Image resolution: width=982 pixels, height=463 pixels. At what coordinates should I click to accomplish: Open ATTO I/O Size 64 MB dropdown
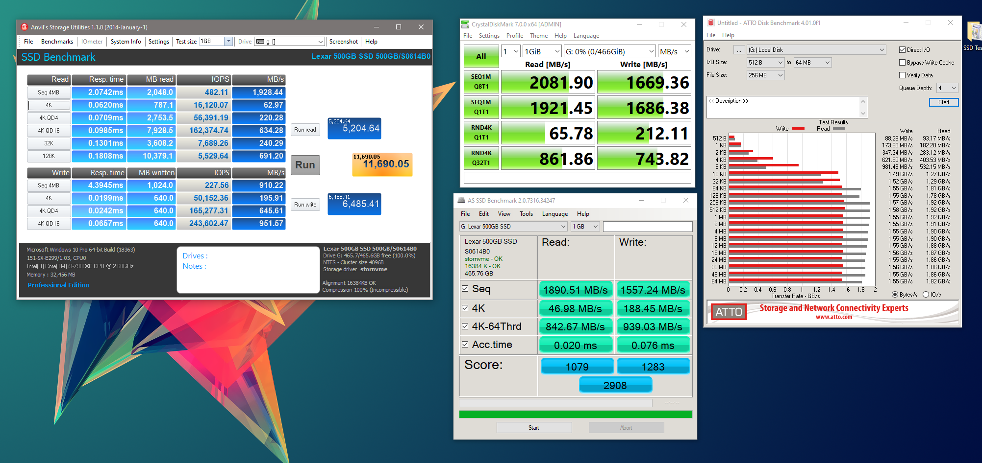click(813, 62)
